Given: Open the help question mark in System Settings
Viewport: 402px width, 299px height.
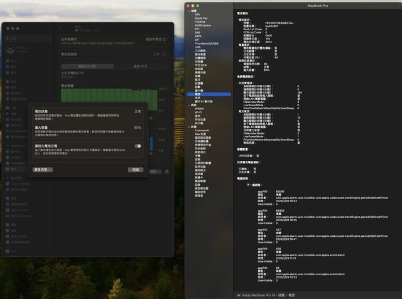Looking at the screenshot, I should [166, 171].
